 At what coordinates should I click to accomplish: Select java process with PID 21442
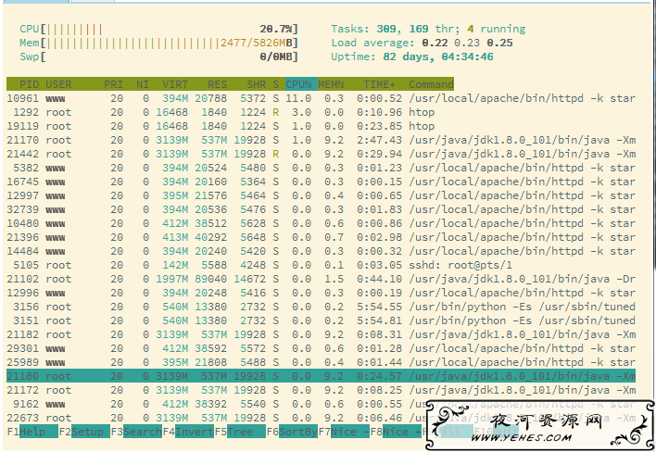321,154
